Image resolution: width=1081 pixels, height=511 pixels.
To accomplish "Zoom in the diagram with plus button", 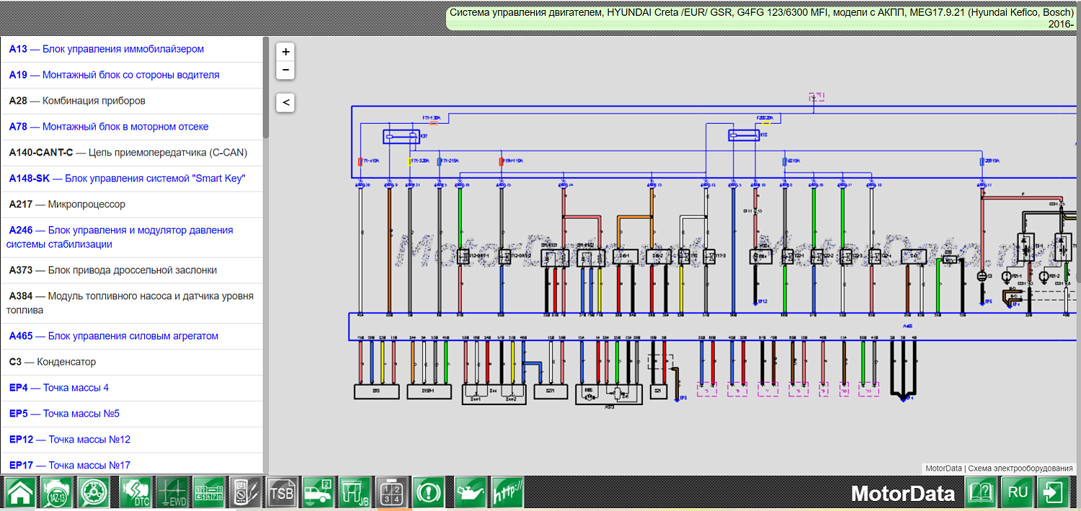I will pos(286,52).
